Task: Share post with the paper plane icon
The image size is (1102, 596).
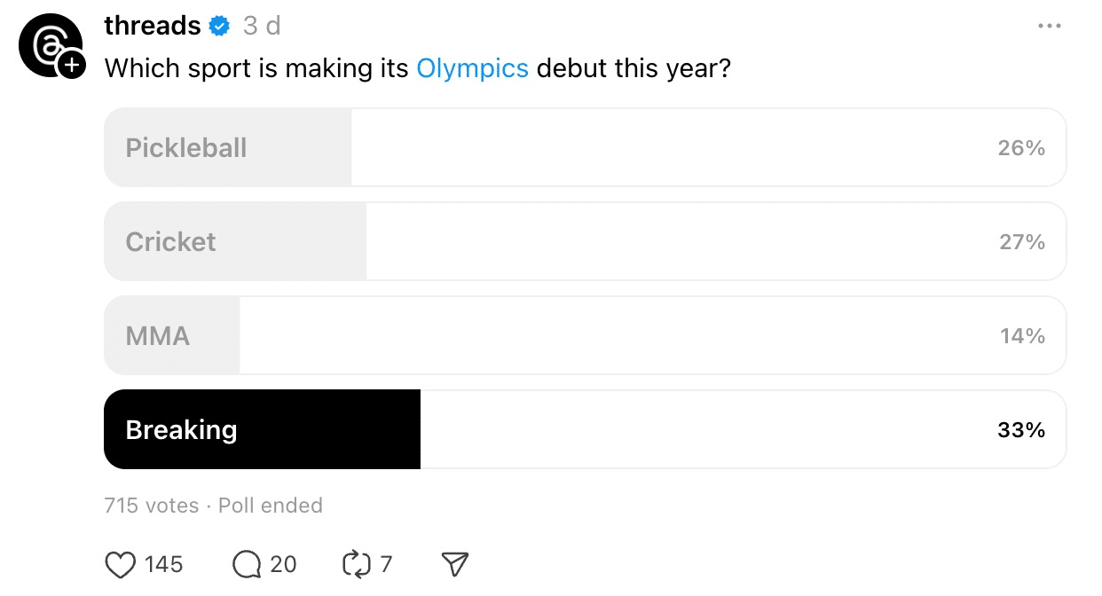Action: pyautogui.click(x=454, y=564)
